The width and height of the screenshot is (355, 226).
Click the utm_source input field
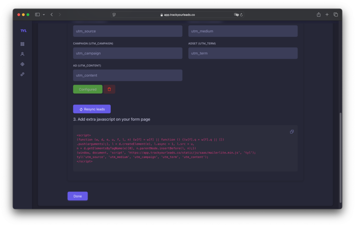[128, 31]
